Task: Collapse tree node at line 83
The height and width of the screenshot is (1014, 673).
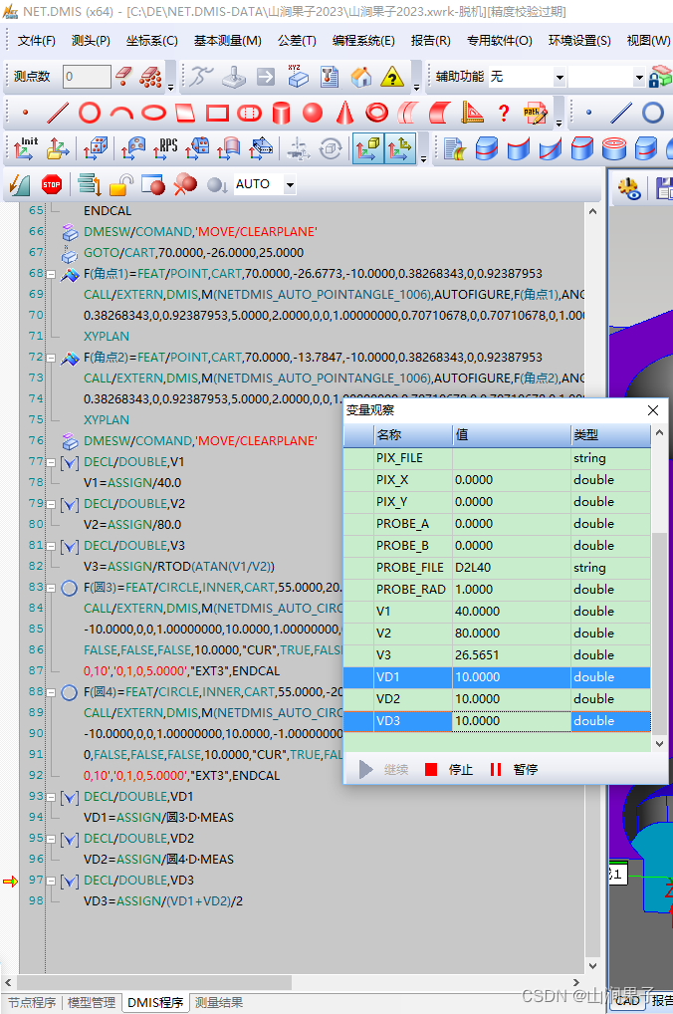Action: (51, 588)
